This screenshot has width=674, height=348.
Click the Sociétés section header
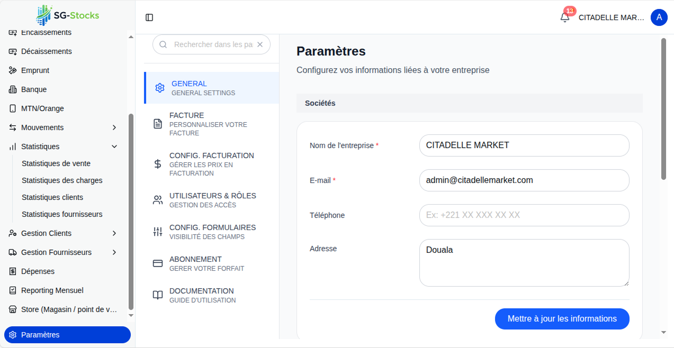470,103
